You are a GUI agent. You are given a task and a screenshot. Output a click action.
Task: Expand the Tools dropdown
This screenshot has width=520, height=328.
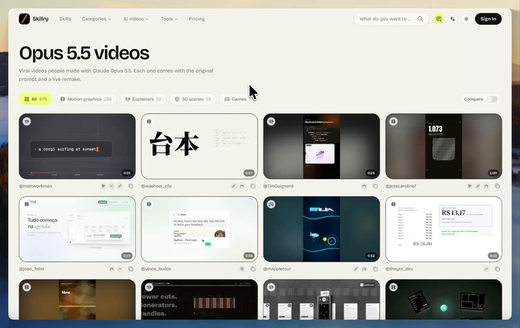pos(169,19)
